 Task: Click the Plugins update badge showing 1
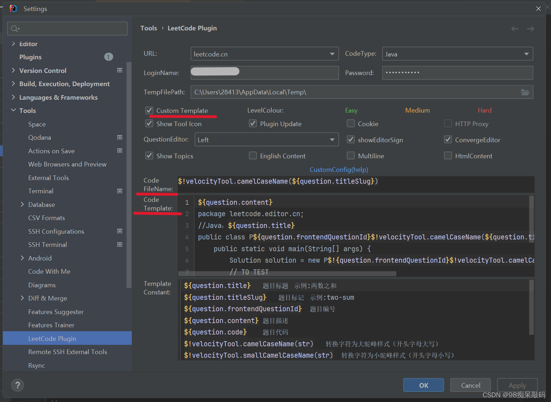pos(109,57)
